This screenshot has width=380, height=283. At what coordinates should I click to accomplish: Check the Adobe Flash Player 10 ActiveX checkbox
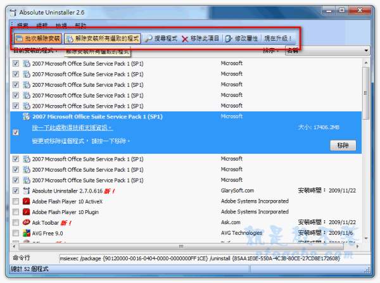click(16, 201)
